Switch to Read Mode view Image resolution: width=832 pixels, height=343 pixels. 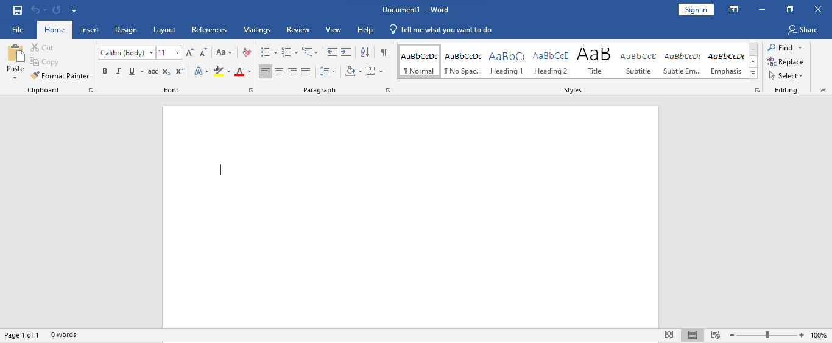coord(669,335)
